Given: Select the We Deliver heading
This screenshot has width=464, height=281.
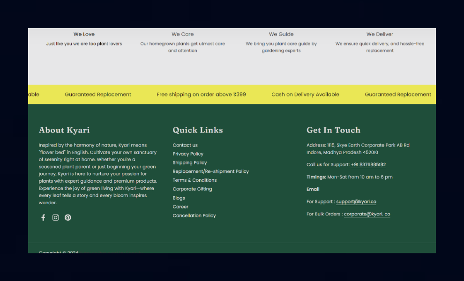Looking at the screenshot, I should point(380,34).
